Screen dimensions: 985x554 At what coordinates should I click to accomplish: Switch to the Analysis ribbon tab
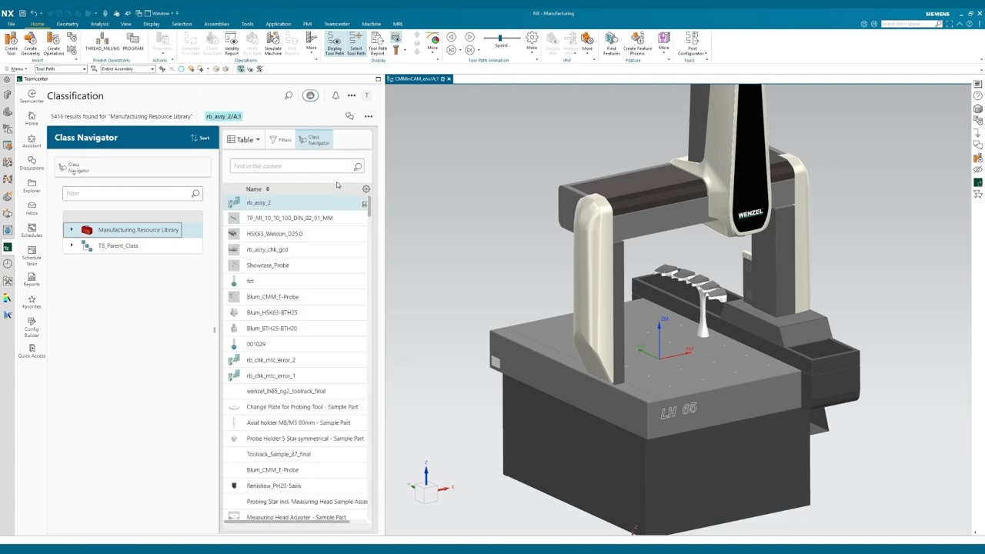(x=99, y=24)
